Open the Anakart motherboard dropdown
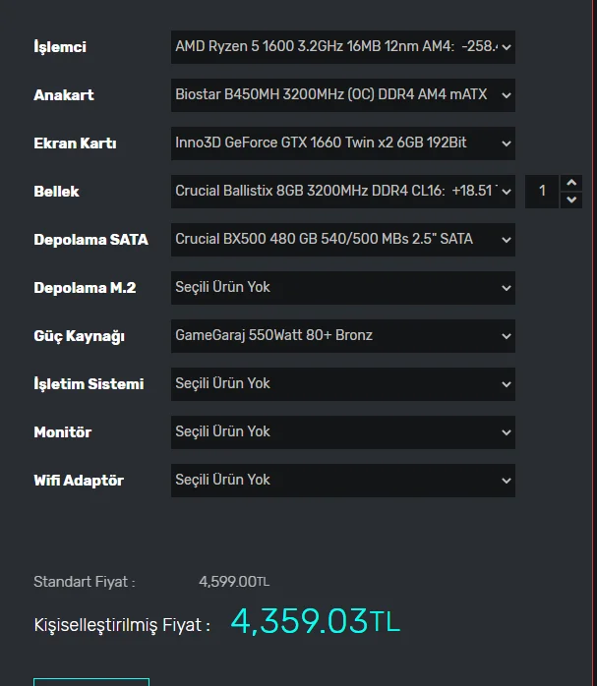Viewport: 597px width, 686px height. [x=342, y=95]
